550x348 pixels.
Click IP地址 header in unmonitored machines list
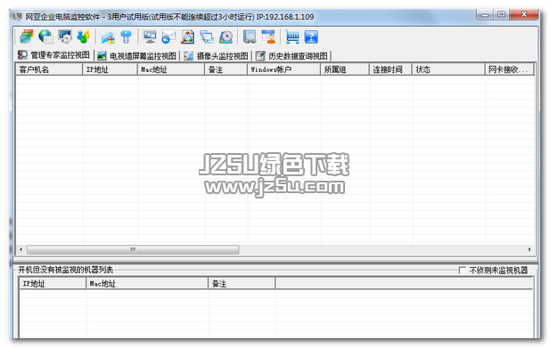(x=53, y=283)
